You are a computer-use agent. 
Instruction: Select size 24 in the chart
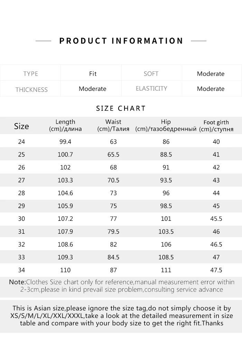point(21,142)
